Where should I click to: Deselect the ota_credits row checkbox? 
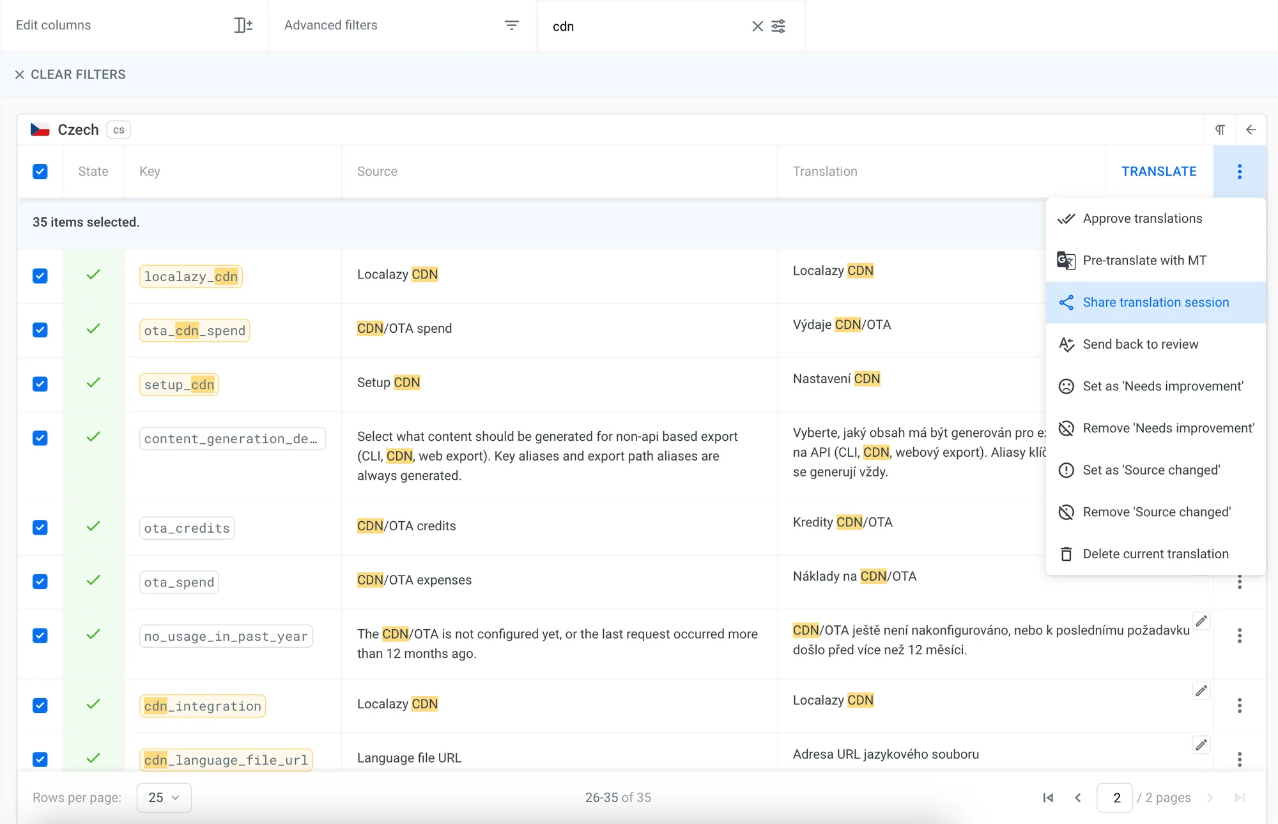40,528
